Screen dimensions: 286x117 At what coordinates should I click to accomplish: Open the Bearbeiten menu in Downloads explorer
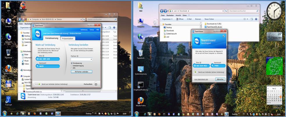[x=170, y=15]
